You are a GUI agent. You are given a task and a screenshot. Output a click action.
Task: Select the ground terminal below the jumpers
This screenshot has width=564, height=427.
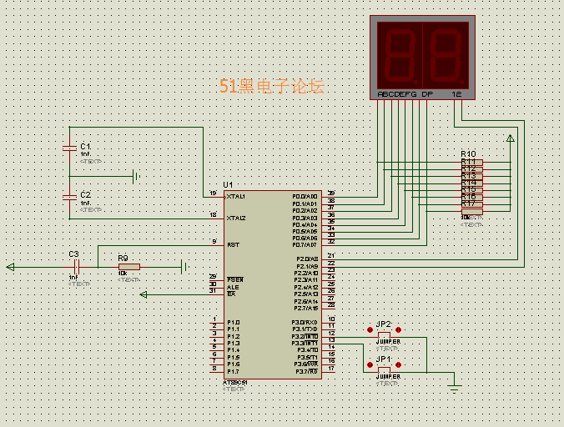click(x=455, y=389)
